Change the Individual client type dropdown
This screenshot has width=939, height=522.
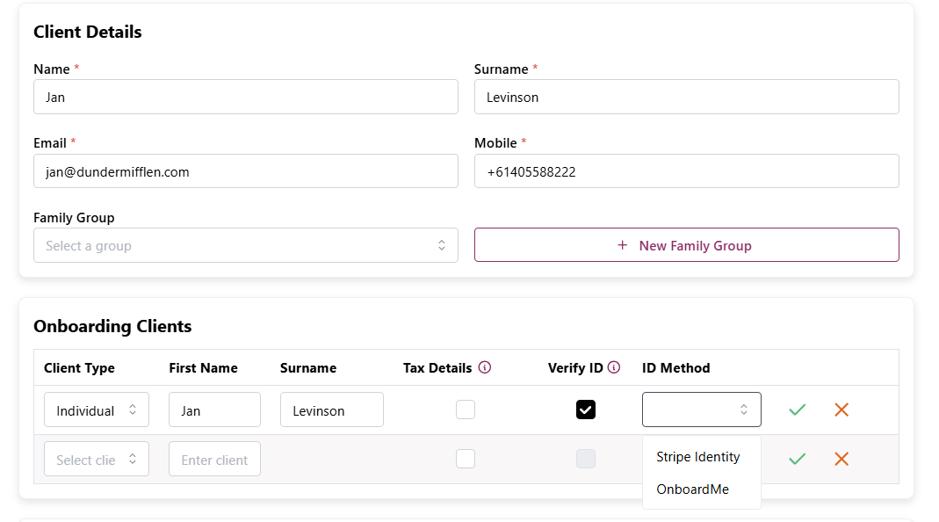tap(97, 410)
